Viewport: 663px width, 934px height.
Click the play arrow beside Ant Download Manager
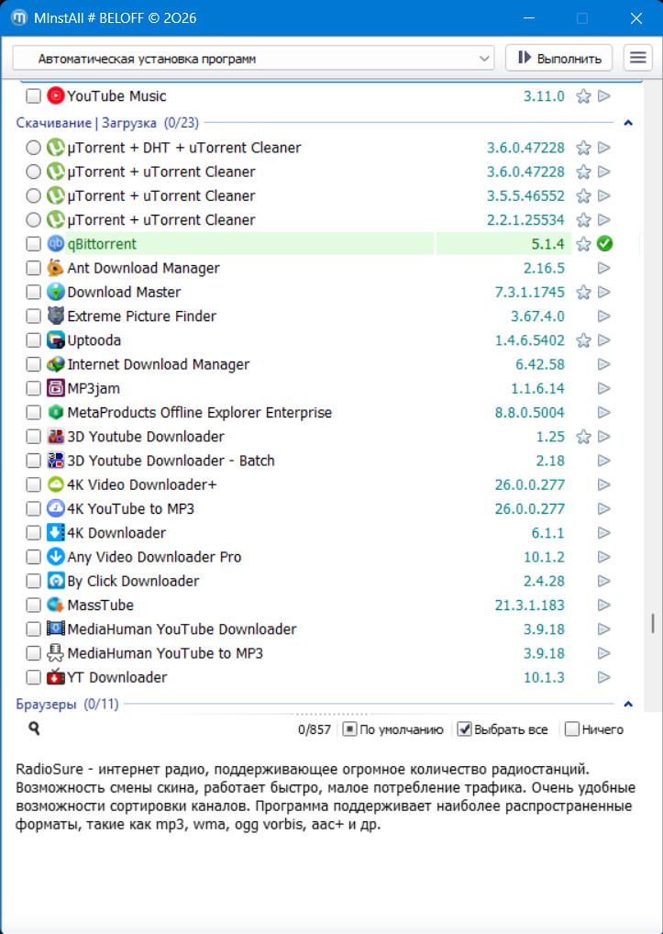coord(603,268)
